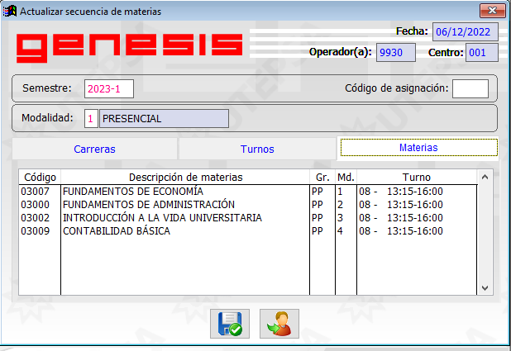Click the list scrollbar up arrow
Screen dimensions: 511x351
click(485, 177)
